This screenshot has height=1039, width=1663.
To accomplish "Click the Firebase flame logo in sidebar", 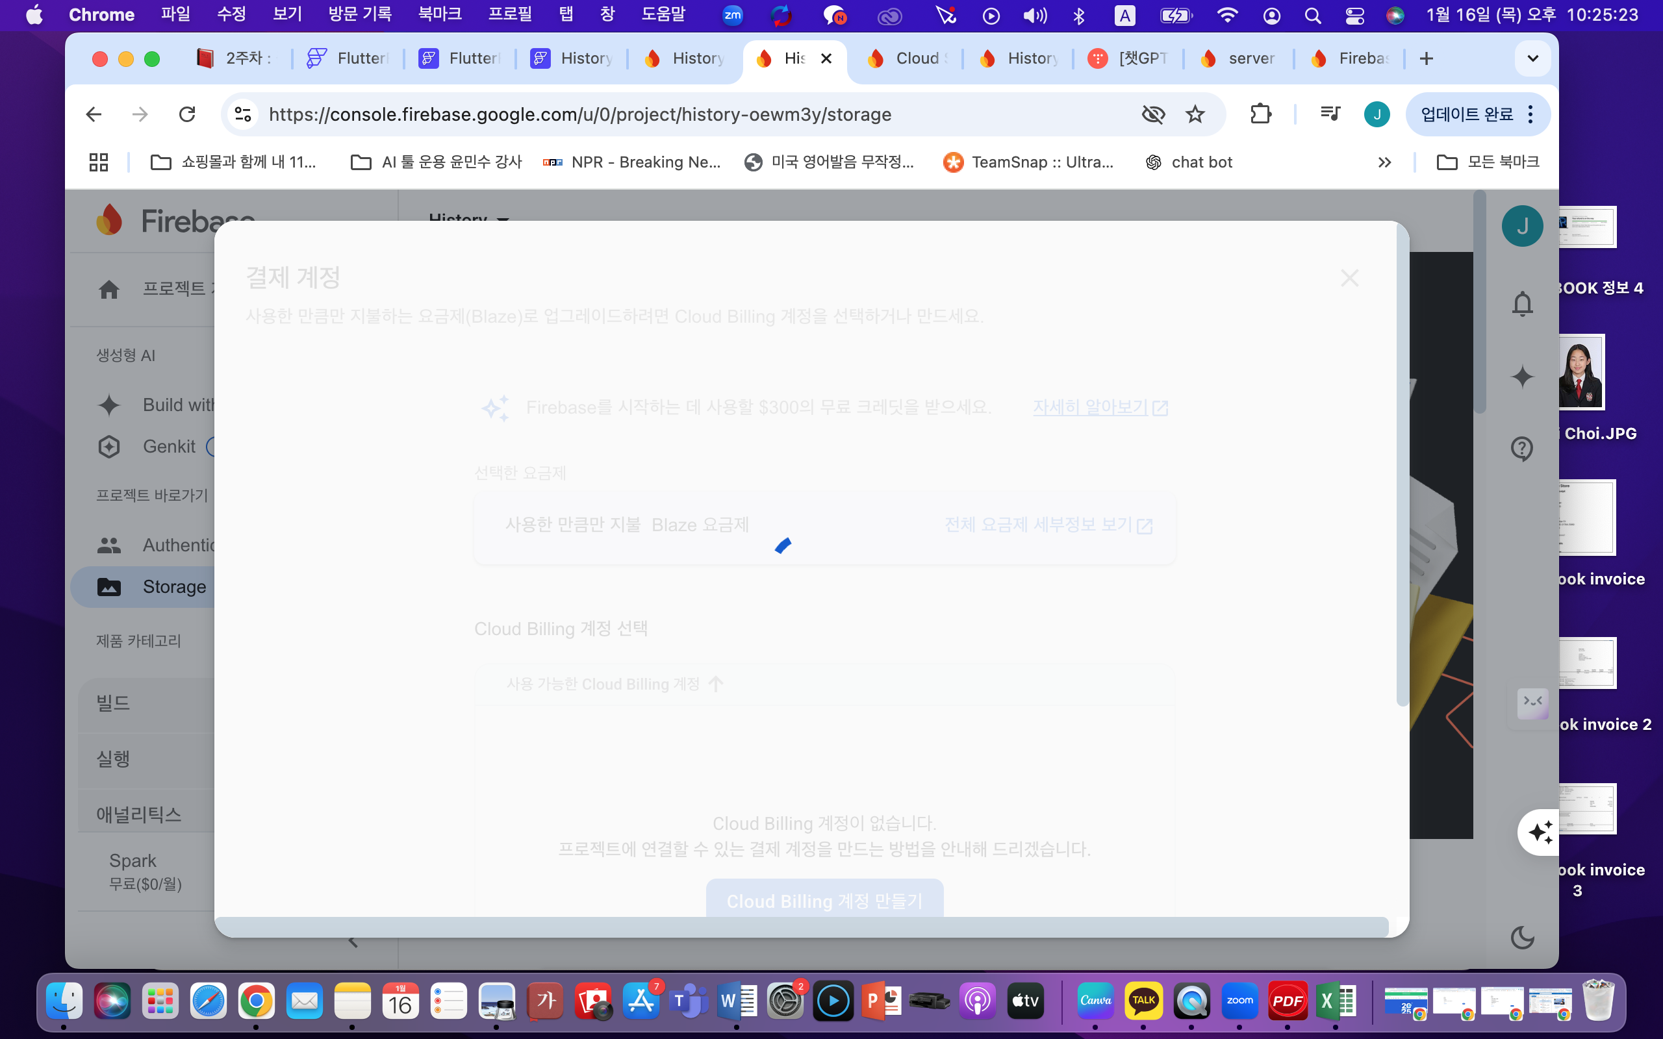I will 109,220.
